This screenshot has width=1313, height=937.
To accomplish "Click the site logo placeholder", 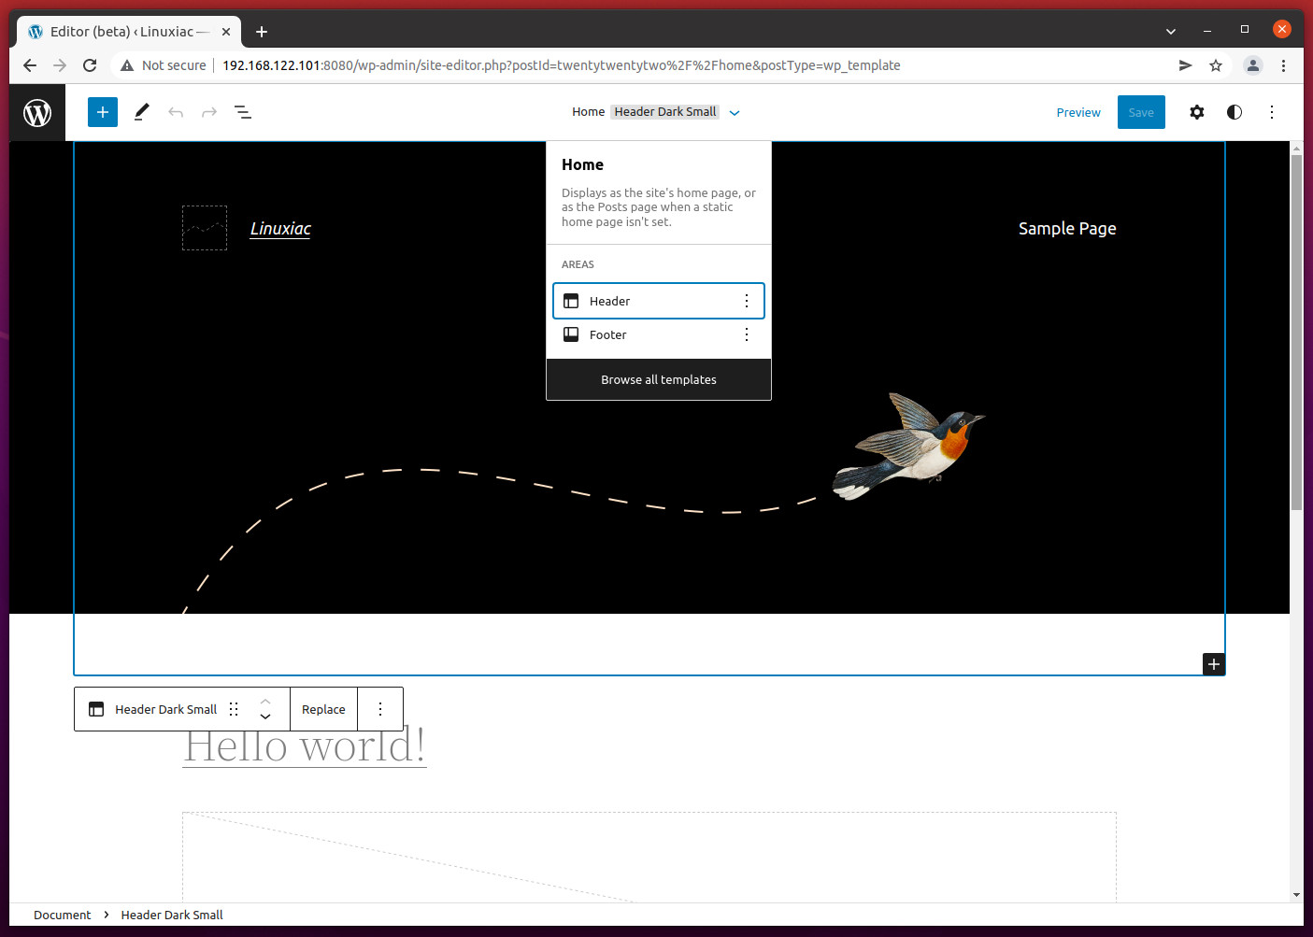I will (205, 228).
